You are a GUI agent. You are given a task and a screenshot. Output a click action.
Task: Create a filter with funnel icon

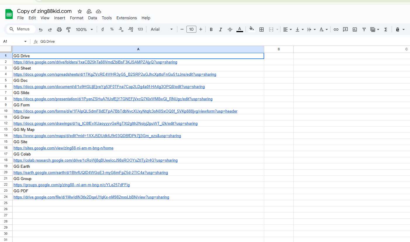coord(364,29)
